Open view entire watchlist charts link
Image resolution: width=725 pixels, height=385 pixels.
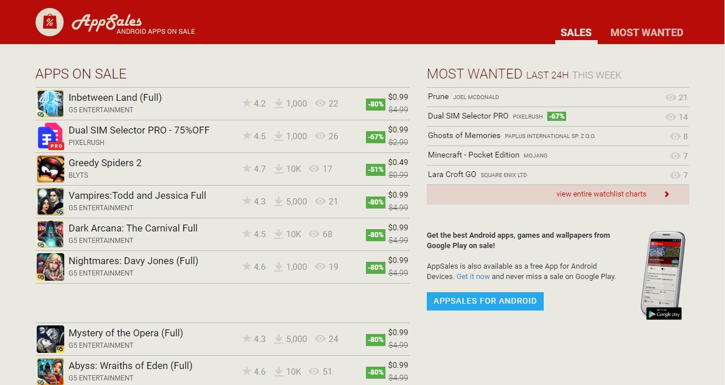[x=601, y=194]
